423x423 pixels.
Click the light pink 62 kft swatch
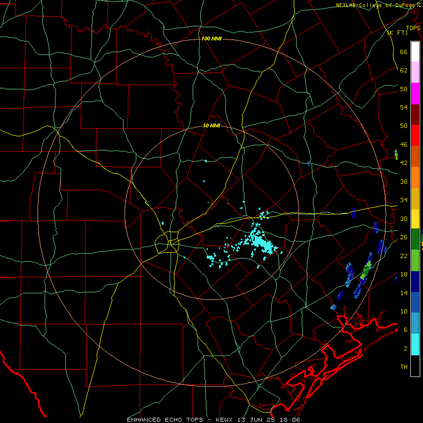pyautogui.click(x=415, y=72)
